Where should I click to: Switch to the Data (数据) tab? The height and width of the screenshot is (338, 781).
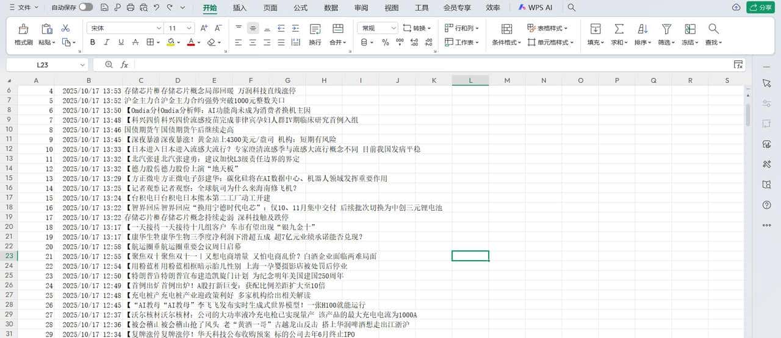(x=331, y=7)
